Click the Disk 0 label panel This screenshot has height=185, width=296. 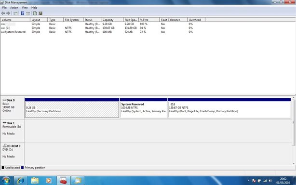[x=12, y=108]
